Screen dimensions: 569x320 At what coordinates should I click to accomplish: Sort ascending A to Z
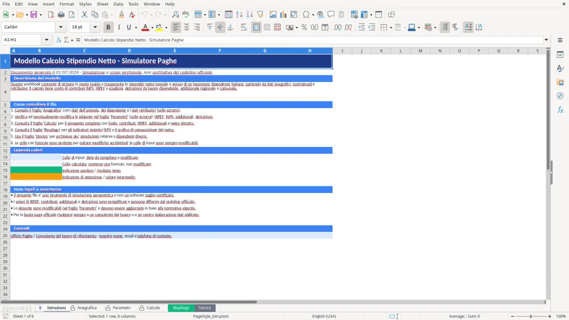coord(239,15)
